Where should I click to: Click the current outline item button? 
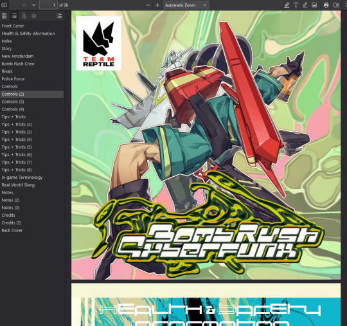[x=59, y=15]
